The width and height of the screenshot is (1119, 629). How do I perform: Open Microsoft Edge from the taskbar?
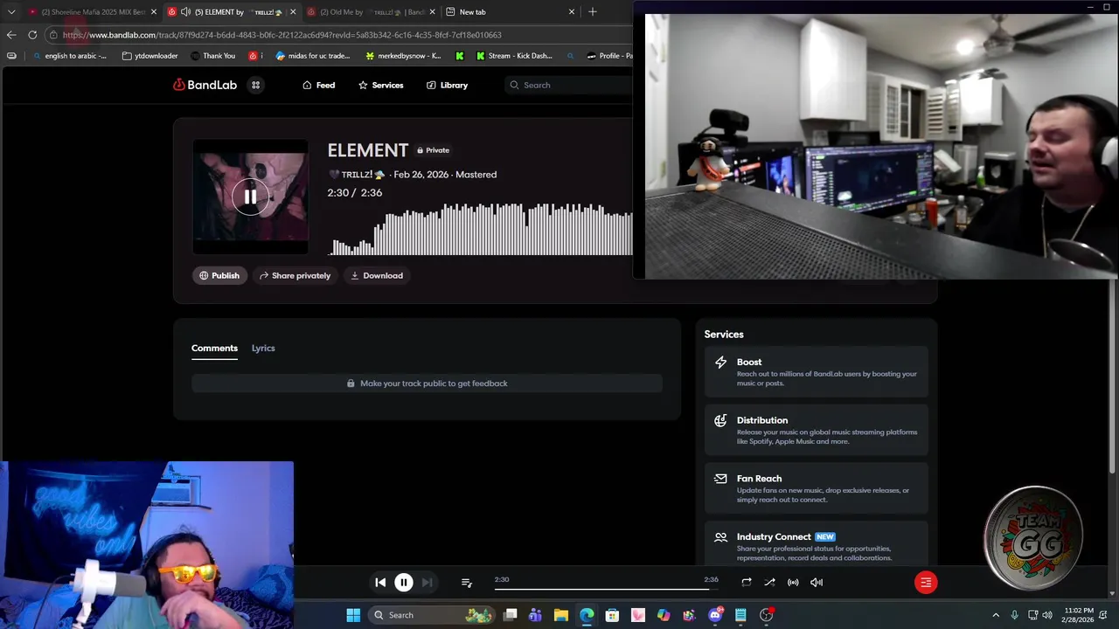[x=587, y=615]
